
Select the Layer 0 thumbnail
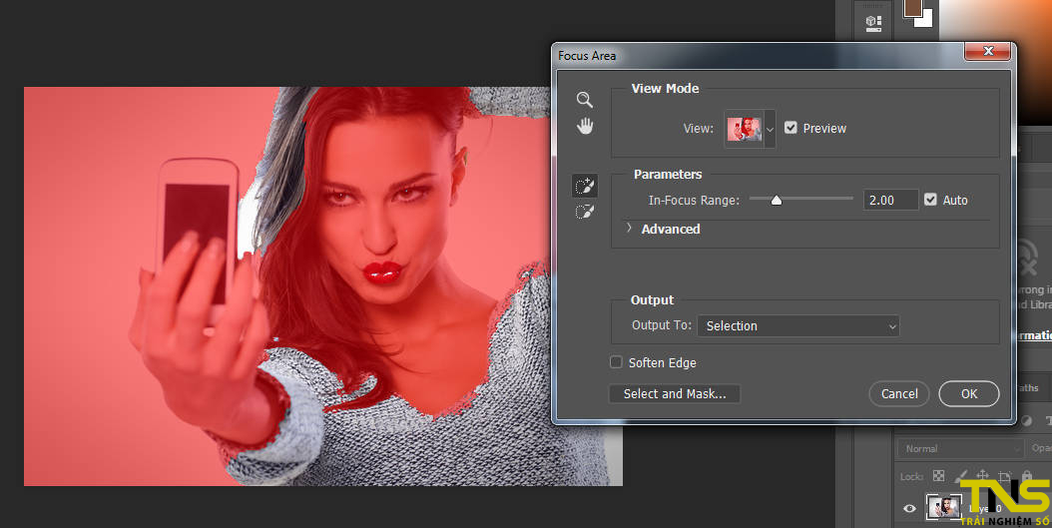coord(943,506)
